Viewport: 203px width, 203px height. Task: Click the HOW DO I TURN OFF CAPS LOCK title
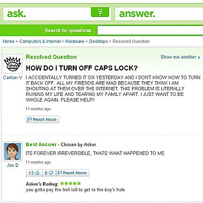(82, 68)
